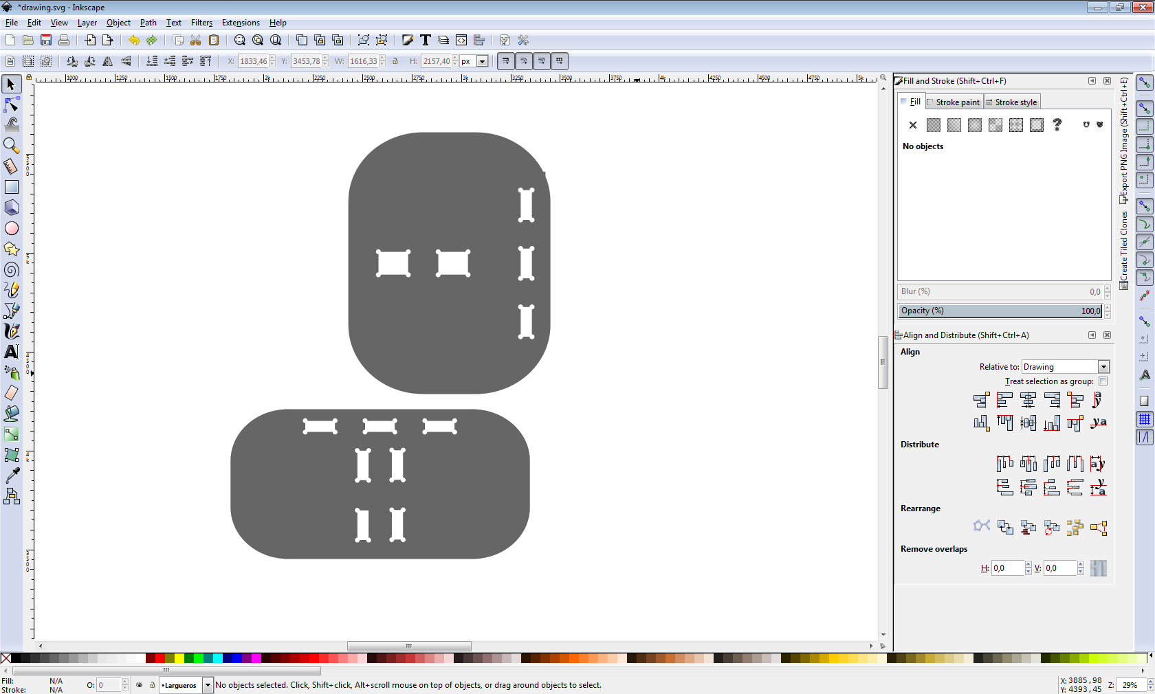Click the Flat color paint button
Image resolution: width=1155 pixels, height=694 pixels.
coord(934,125)
